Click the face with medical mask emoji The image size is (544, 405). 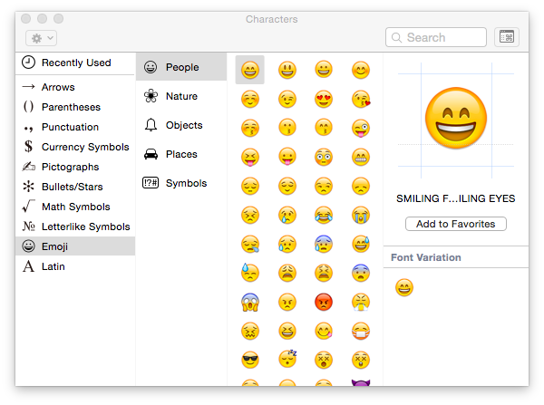pos(361,331)
